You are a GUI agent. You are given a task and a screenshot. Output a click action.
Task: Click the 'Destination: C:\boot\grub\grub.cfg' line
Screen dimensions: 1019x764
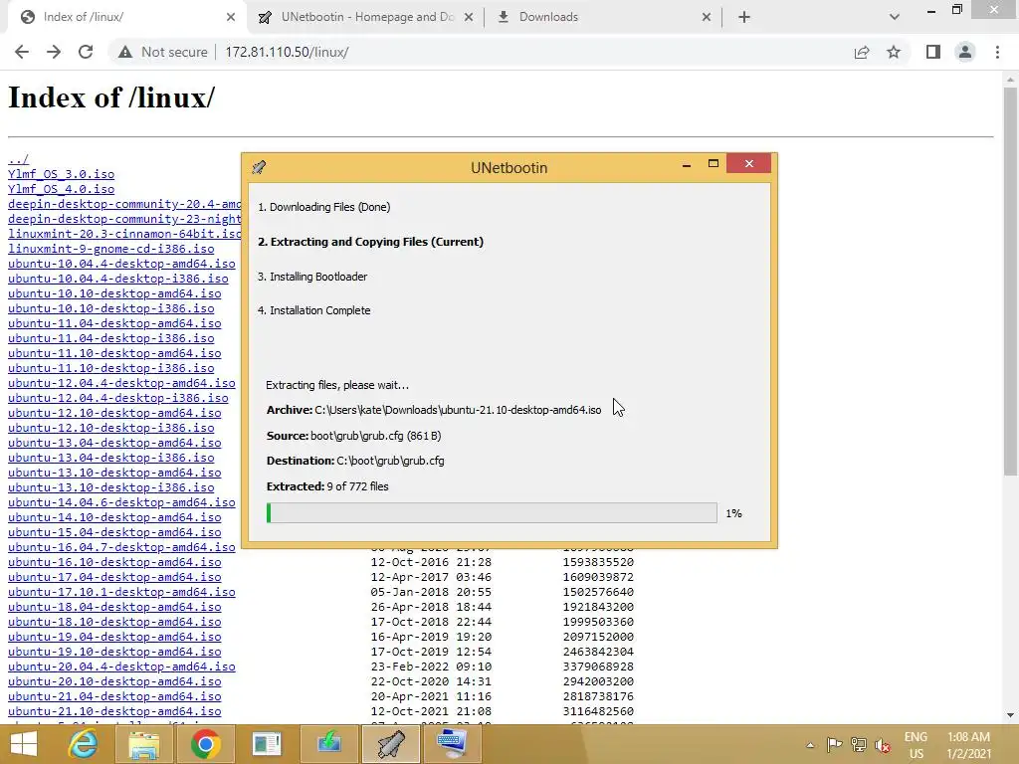(x=355, y=461)
